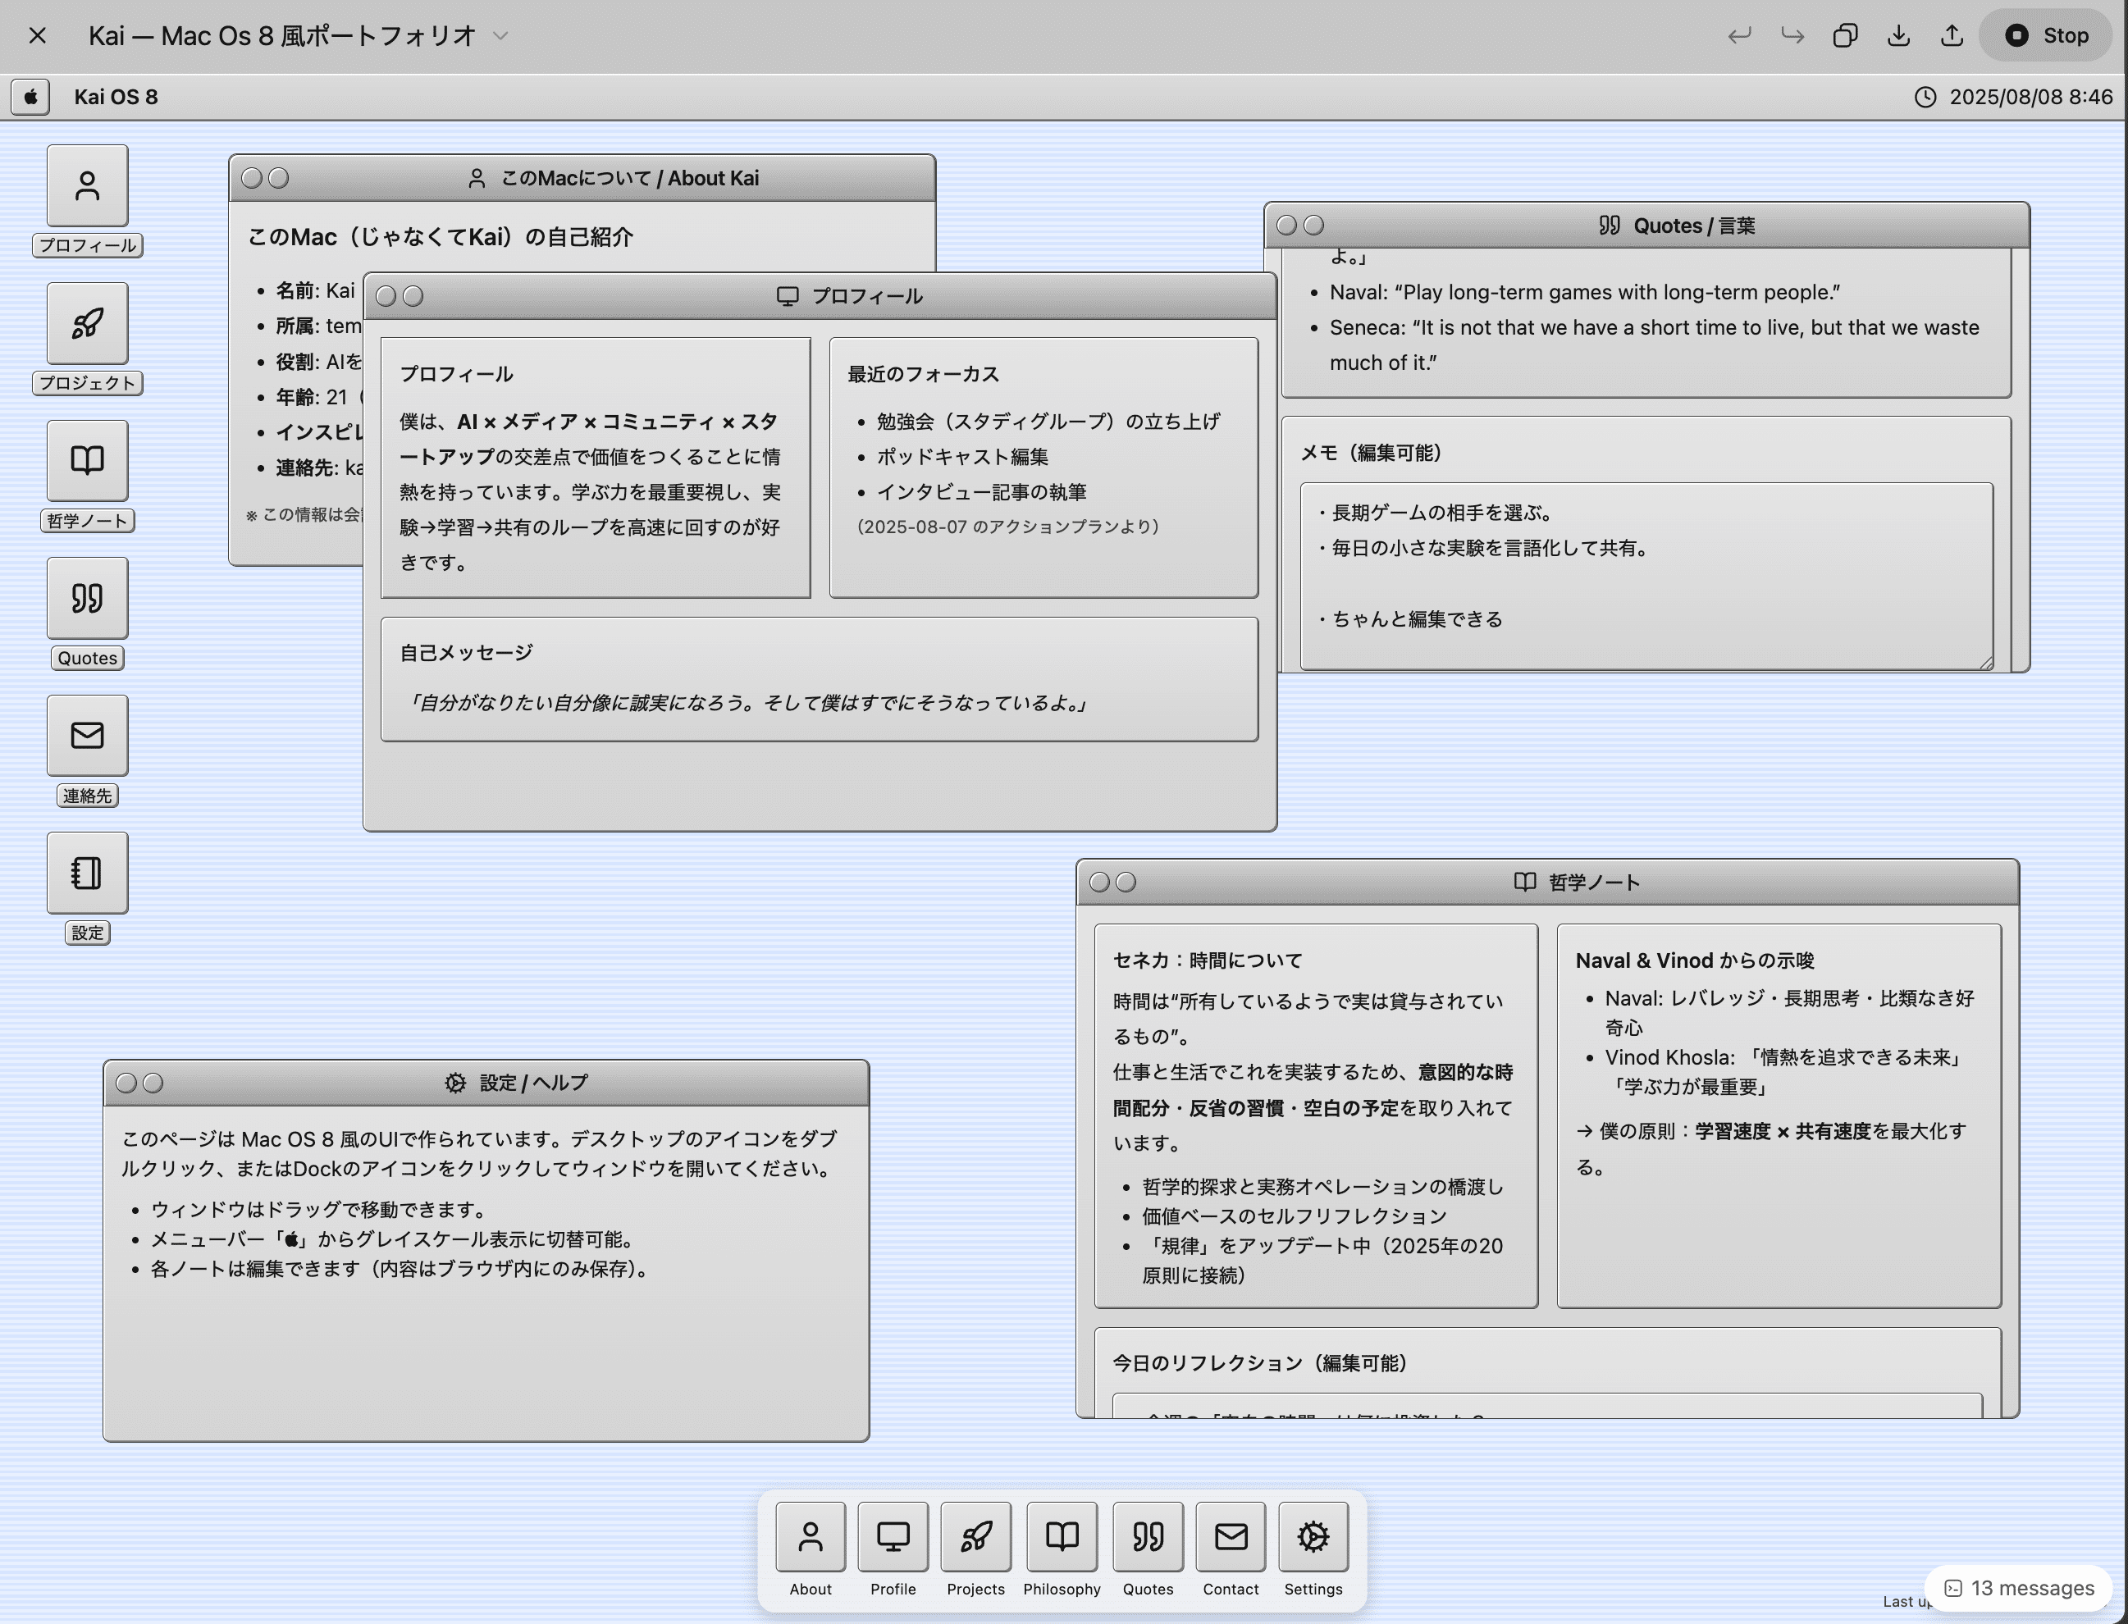The width and height of the screenshot is (2128, 1624).
Task: Click the share/upload icon in the top bar
Action: [x=1951, y=36]
